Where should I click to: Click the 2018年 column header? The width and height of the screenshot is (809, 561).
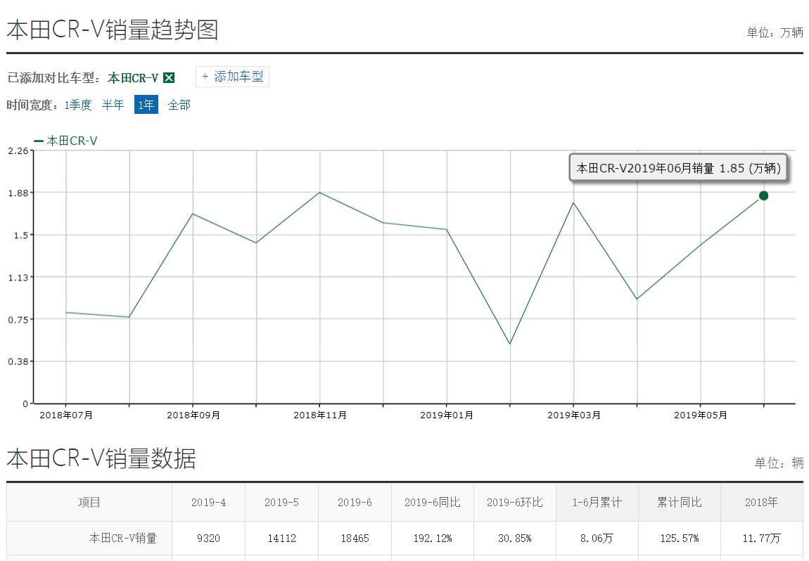coord(762,502)
